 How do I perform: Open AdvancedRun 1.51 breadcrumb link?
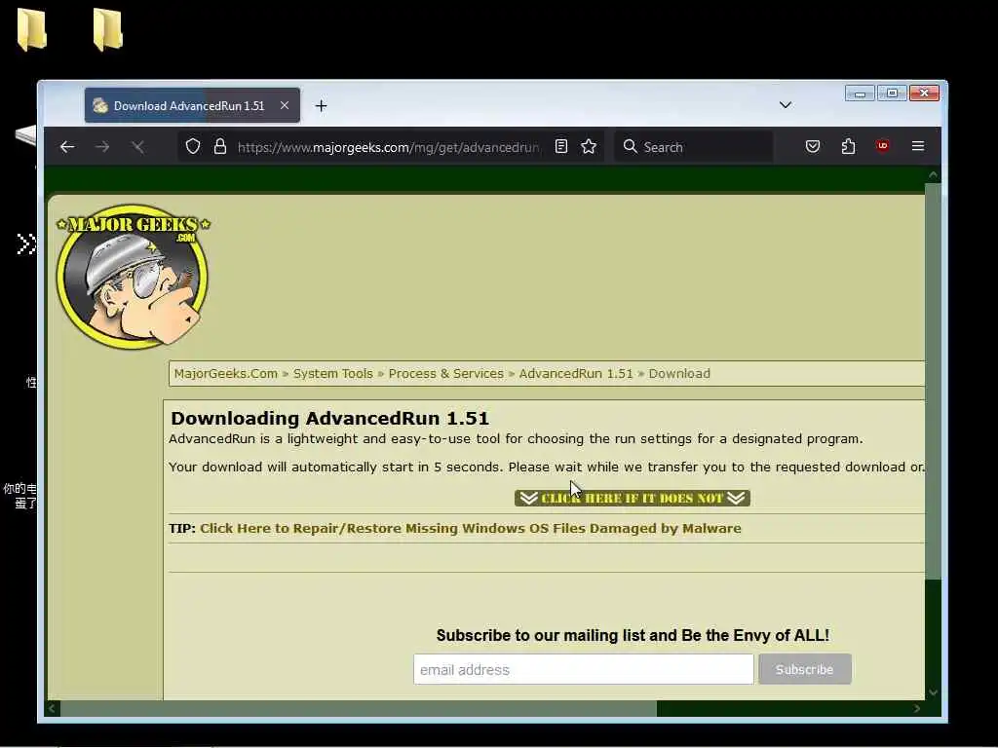576,373
